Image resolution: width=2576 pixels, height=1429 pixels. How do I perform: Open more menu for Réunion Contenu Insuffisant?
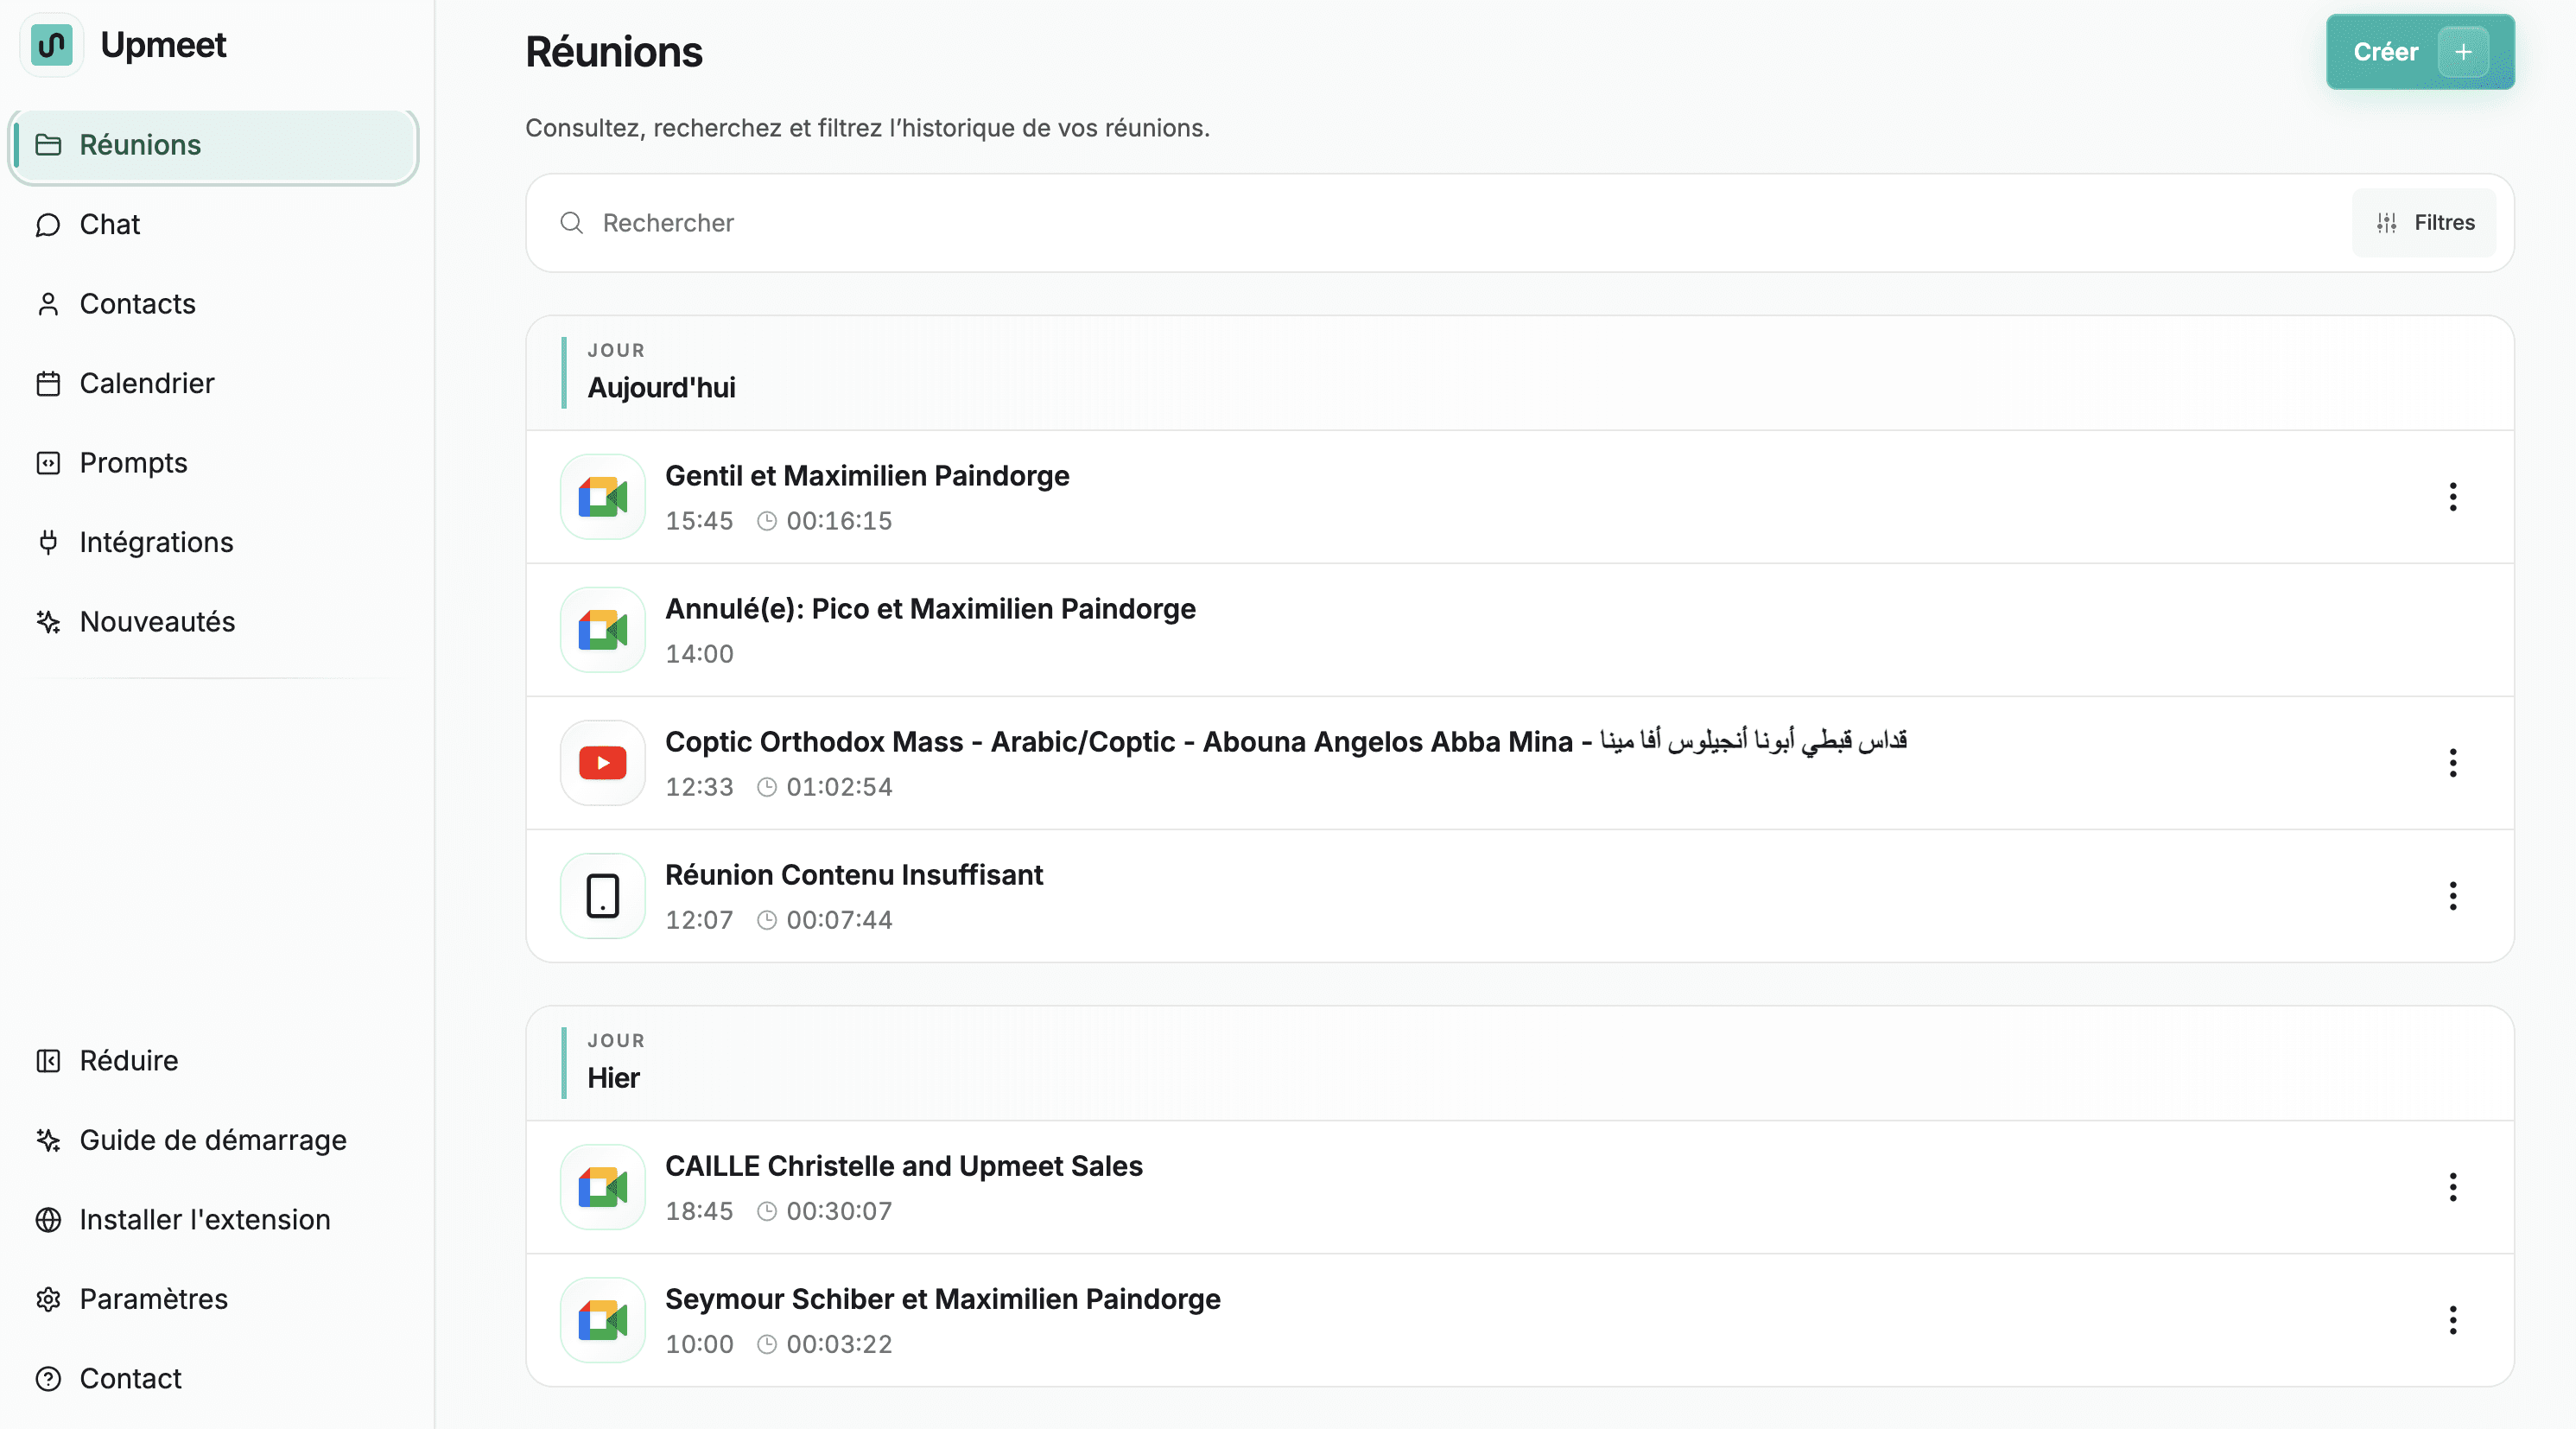2452,896
